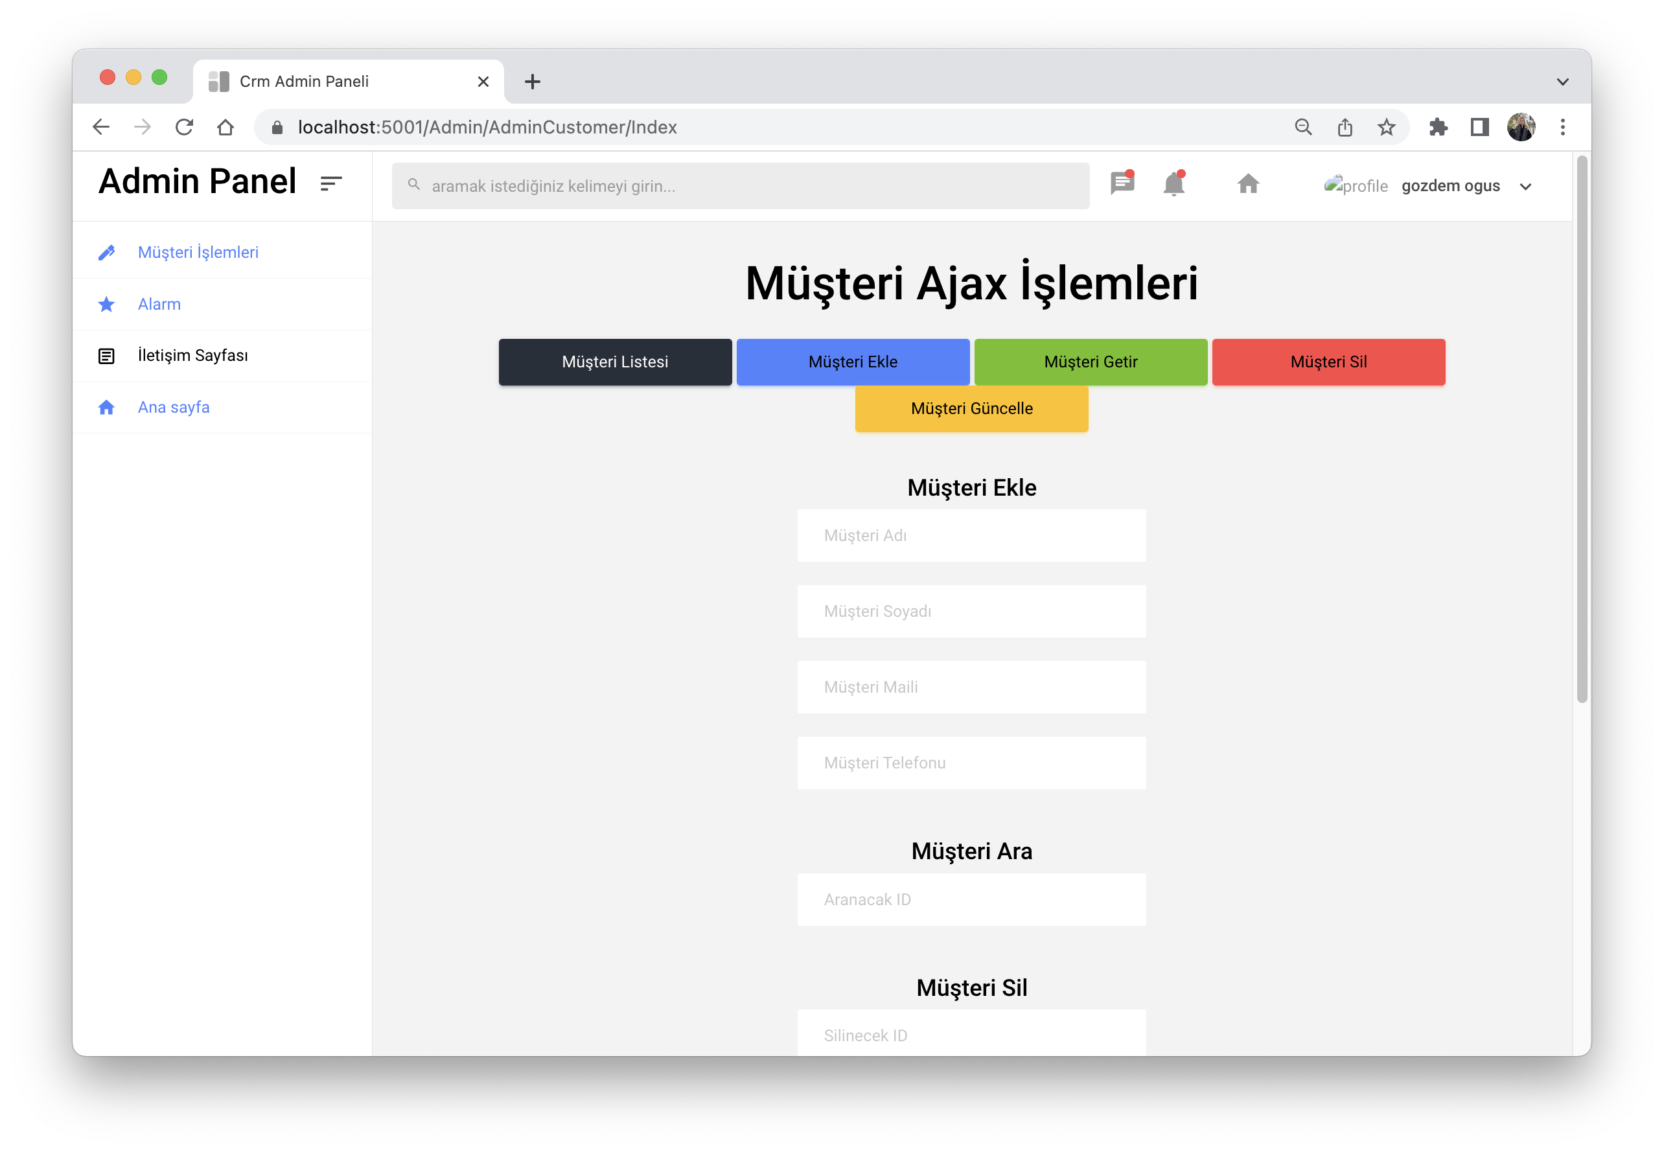
Task: Collapse the sidebar with the hamburger icon
Action: point(330,183)
